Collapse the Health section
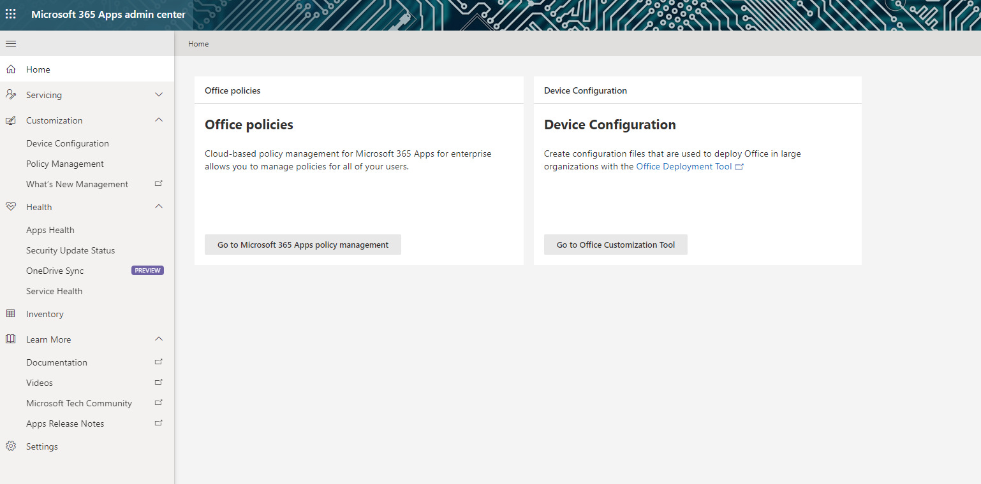This screenshot has height=484, width=981. pyautogui.click(x=158, y=206)
